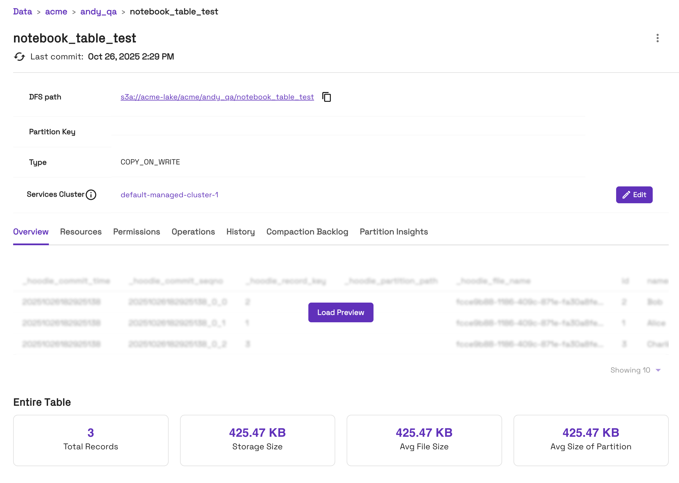Click the Edit button
679x483 pixels.
634,195
